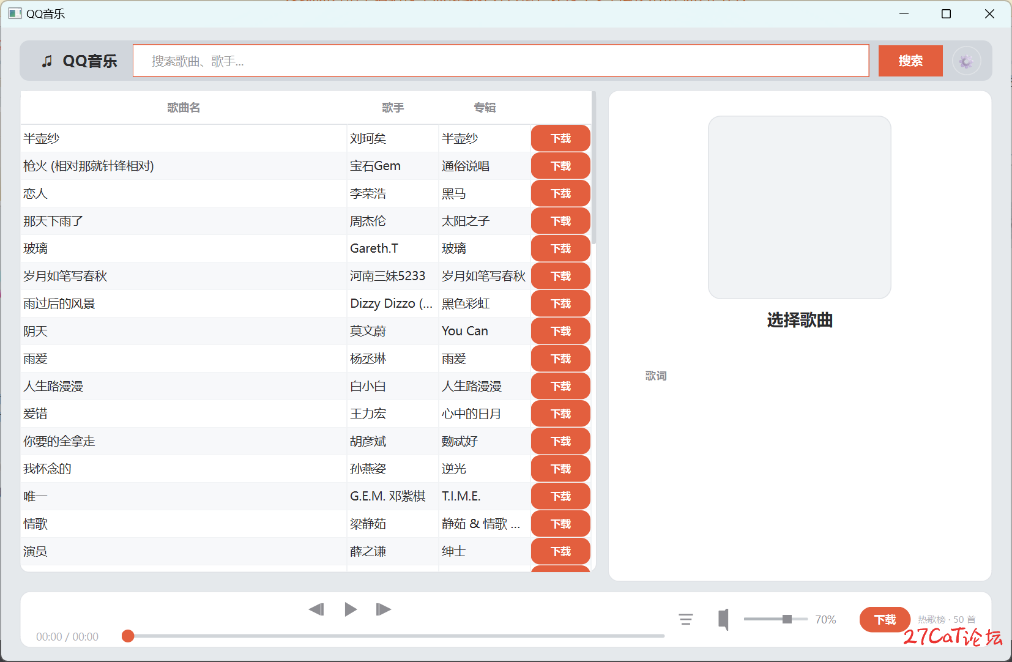Click the 下载 button in the player bar
1012x662 pixels.
(885, 620)
